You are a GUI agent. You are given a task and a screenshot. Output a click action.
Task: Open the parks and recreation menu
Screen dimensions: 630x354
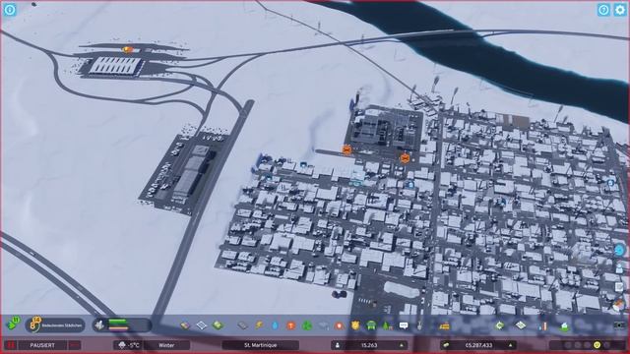point(387,325)
